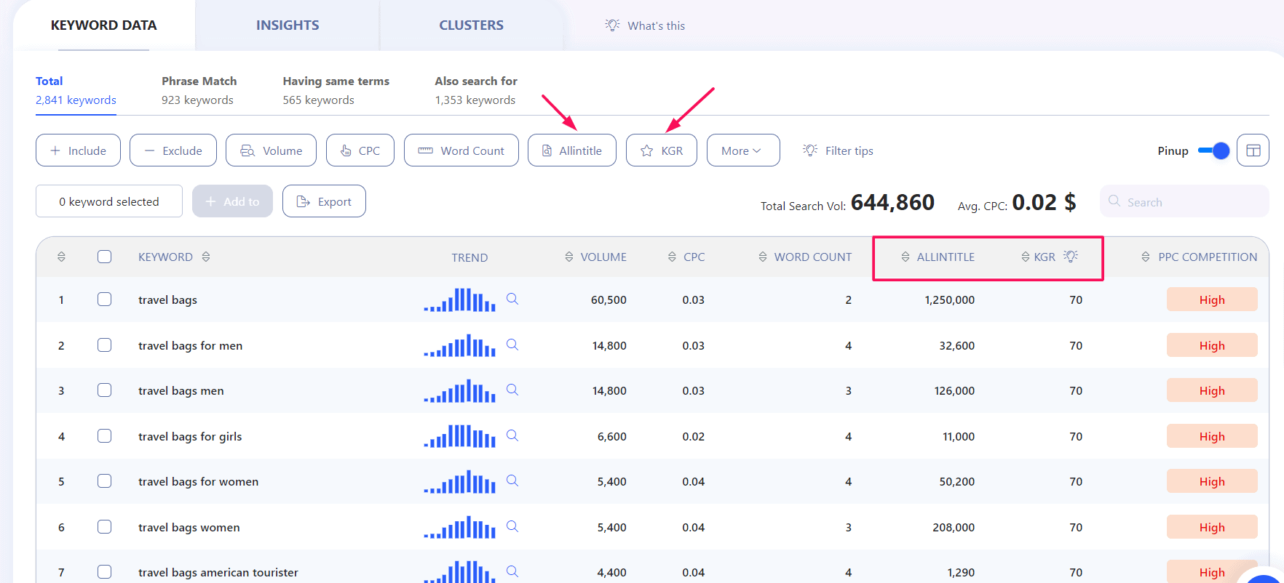The width and height of the screenshot is (1284, 583).
Task: Tick the travel bags women checkbox
Action: point(105,527)
